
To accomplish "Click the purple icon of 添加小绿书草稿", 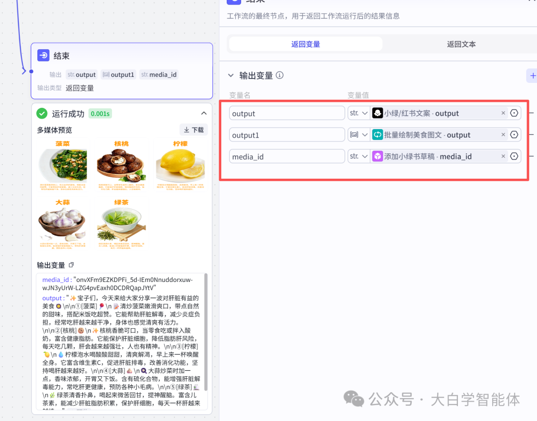I will [x=377, y=156].
